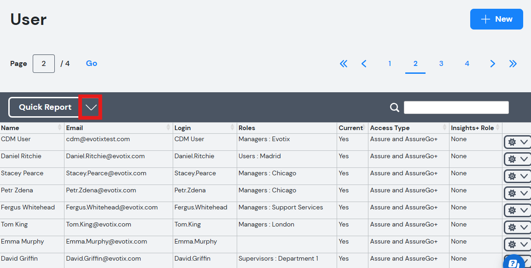Sort by Email column arrows
This screenshot has height=268, width=531.
click(168, 128)
